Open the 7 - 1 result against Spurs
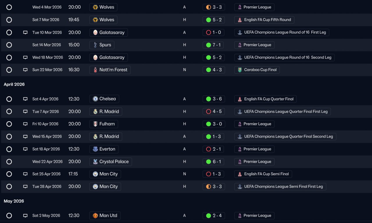The image size is (372, 223). [214, 45]
